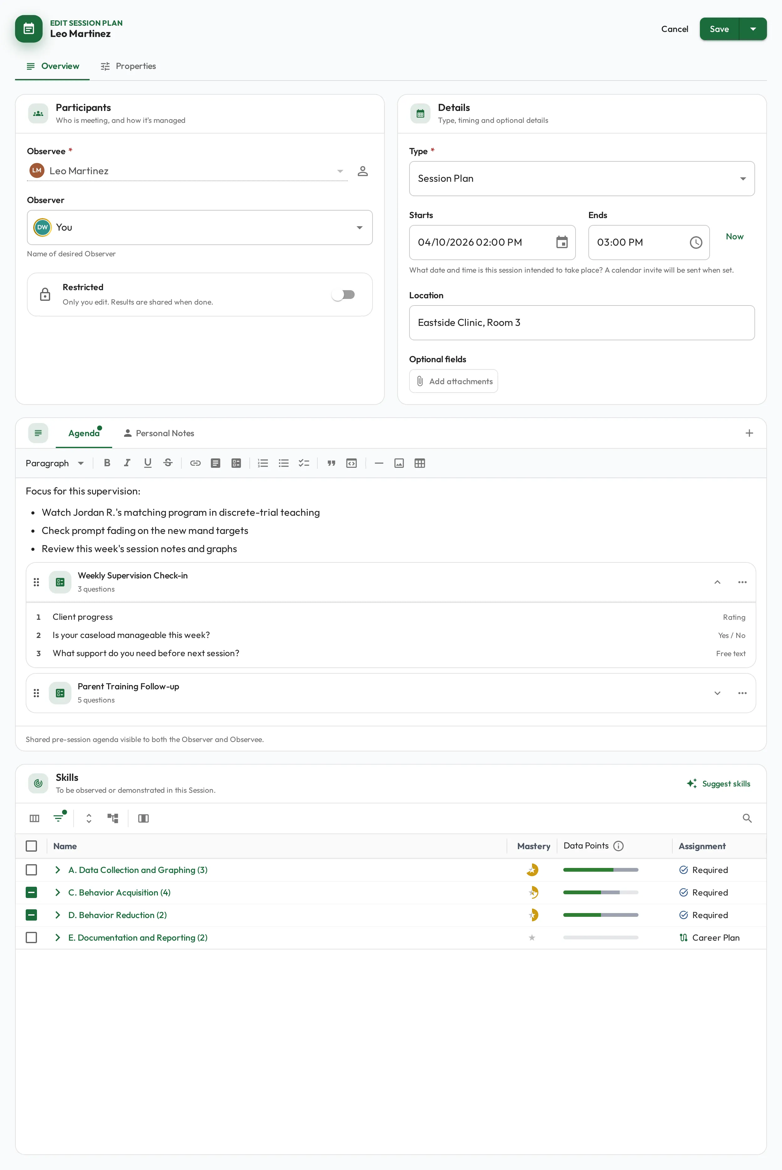
Task: Click the Cancel button
Action: (674, 29)
